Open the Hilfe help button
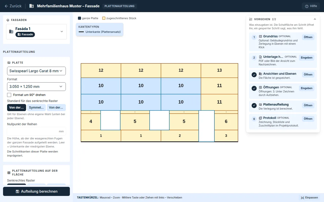The width and height of the screenshot is (324, 202). [x=311, y=6]
